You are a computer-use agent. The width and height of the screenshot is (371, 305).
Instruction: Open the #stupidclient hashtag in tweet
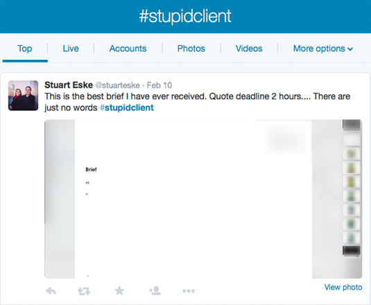127,108
